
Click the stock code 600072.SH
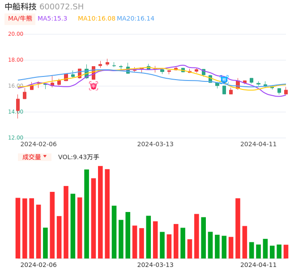click(x=61, y=7)
